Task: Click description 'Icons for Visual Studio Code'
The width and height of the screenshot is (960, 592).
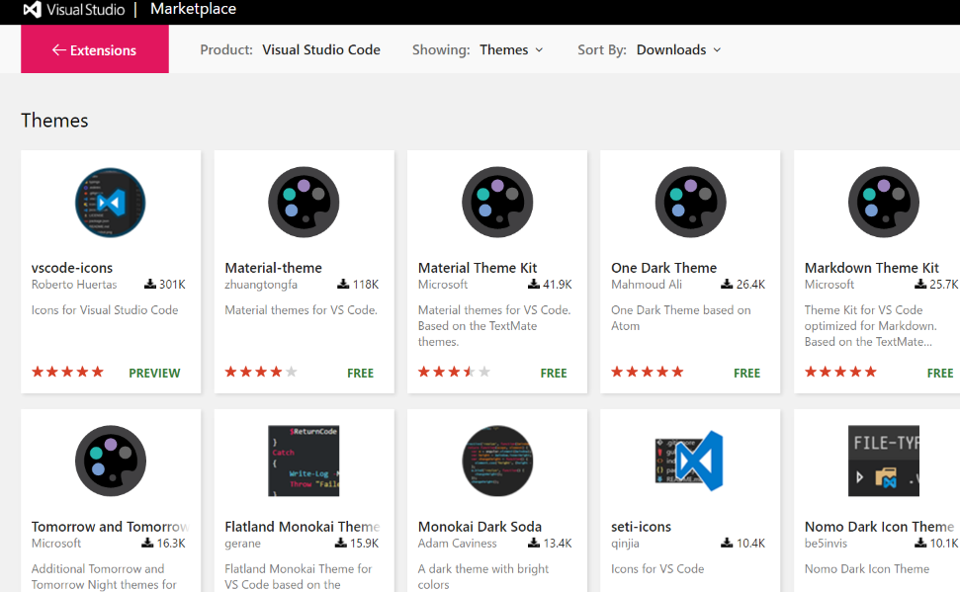Action: pyautogui.click(x=105, y=309)
